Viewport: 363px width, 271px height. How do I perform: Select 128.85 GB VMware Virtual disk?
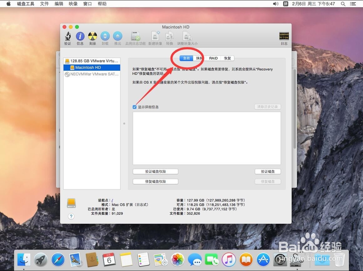pyautogui.click(x=92, y=61)
